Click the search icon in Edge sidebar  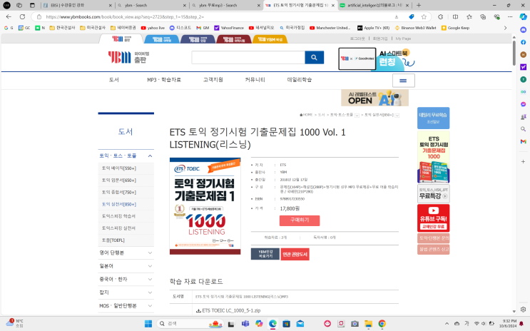point(524,129)
